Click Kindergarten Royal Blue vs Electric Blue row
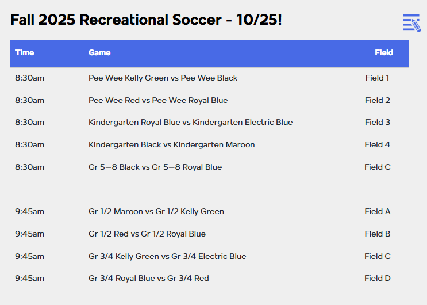Viewport: 427px width, 305px height. (190, 123)
